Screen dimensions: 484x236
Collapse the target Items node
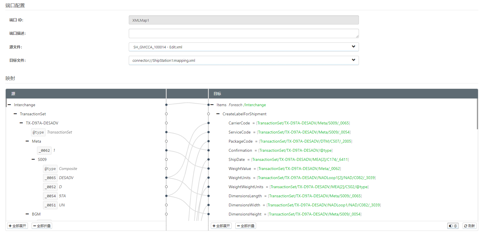click(x=212, y=105)
